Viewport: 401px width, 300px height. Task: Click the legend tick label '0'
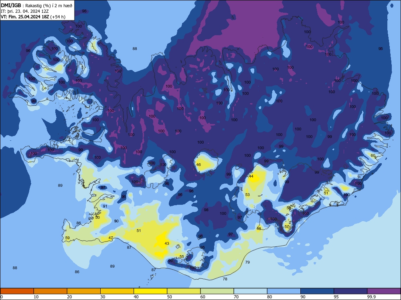click(x=2, y=297)
